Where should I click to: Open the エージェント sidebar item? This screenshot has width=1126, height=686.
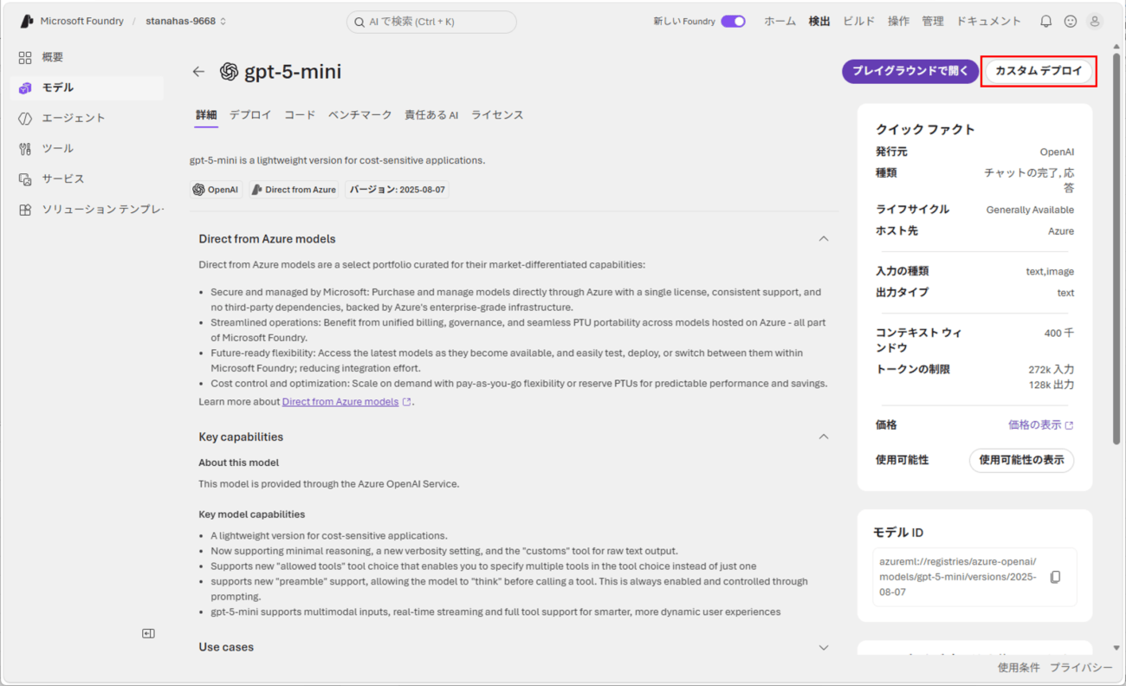[x=87, y=118]
